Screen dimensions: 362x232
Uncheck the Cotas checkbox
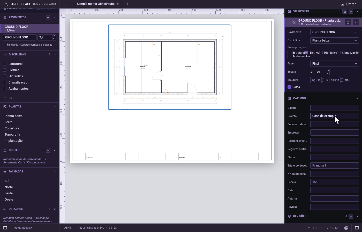(289, 87)
